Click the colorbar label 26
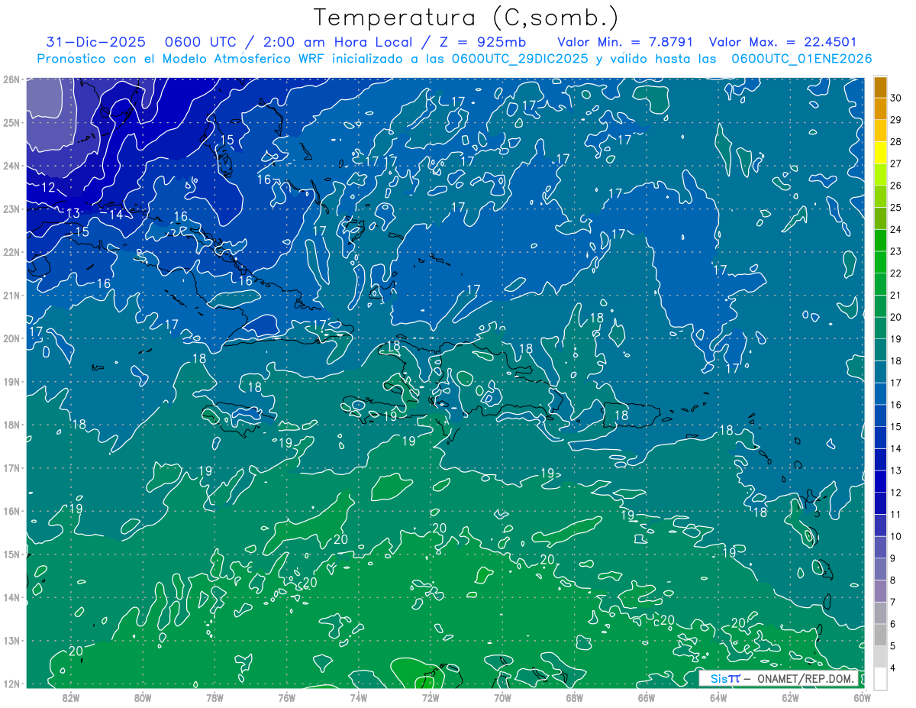This screenshot has height=708, width=916. [895, 186]
